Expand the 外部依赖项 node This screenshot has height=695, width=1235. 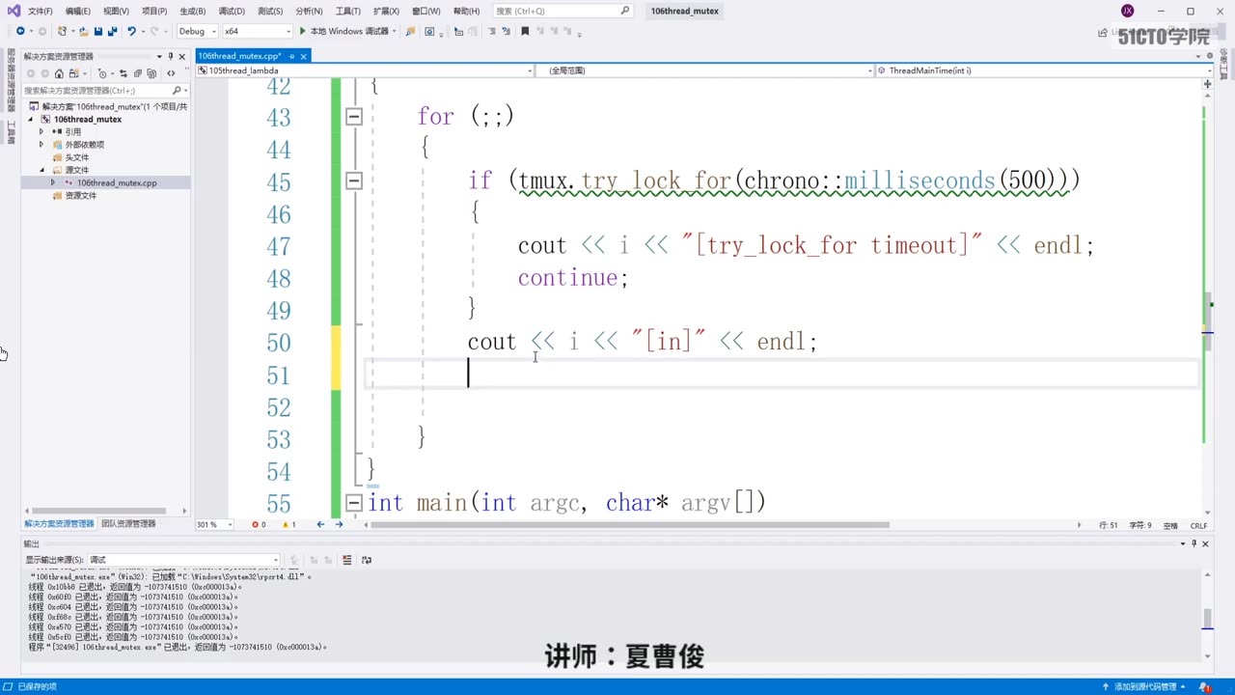41,144
